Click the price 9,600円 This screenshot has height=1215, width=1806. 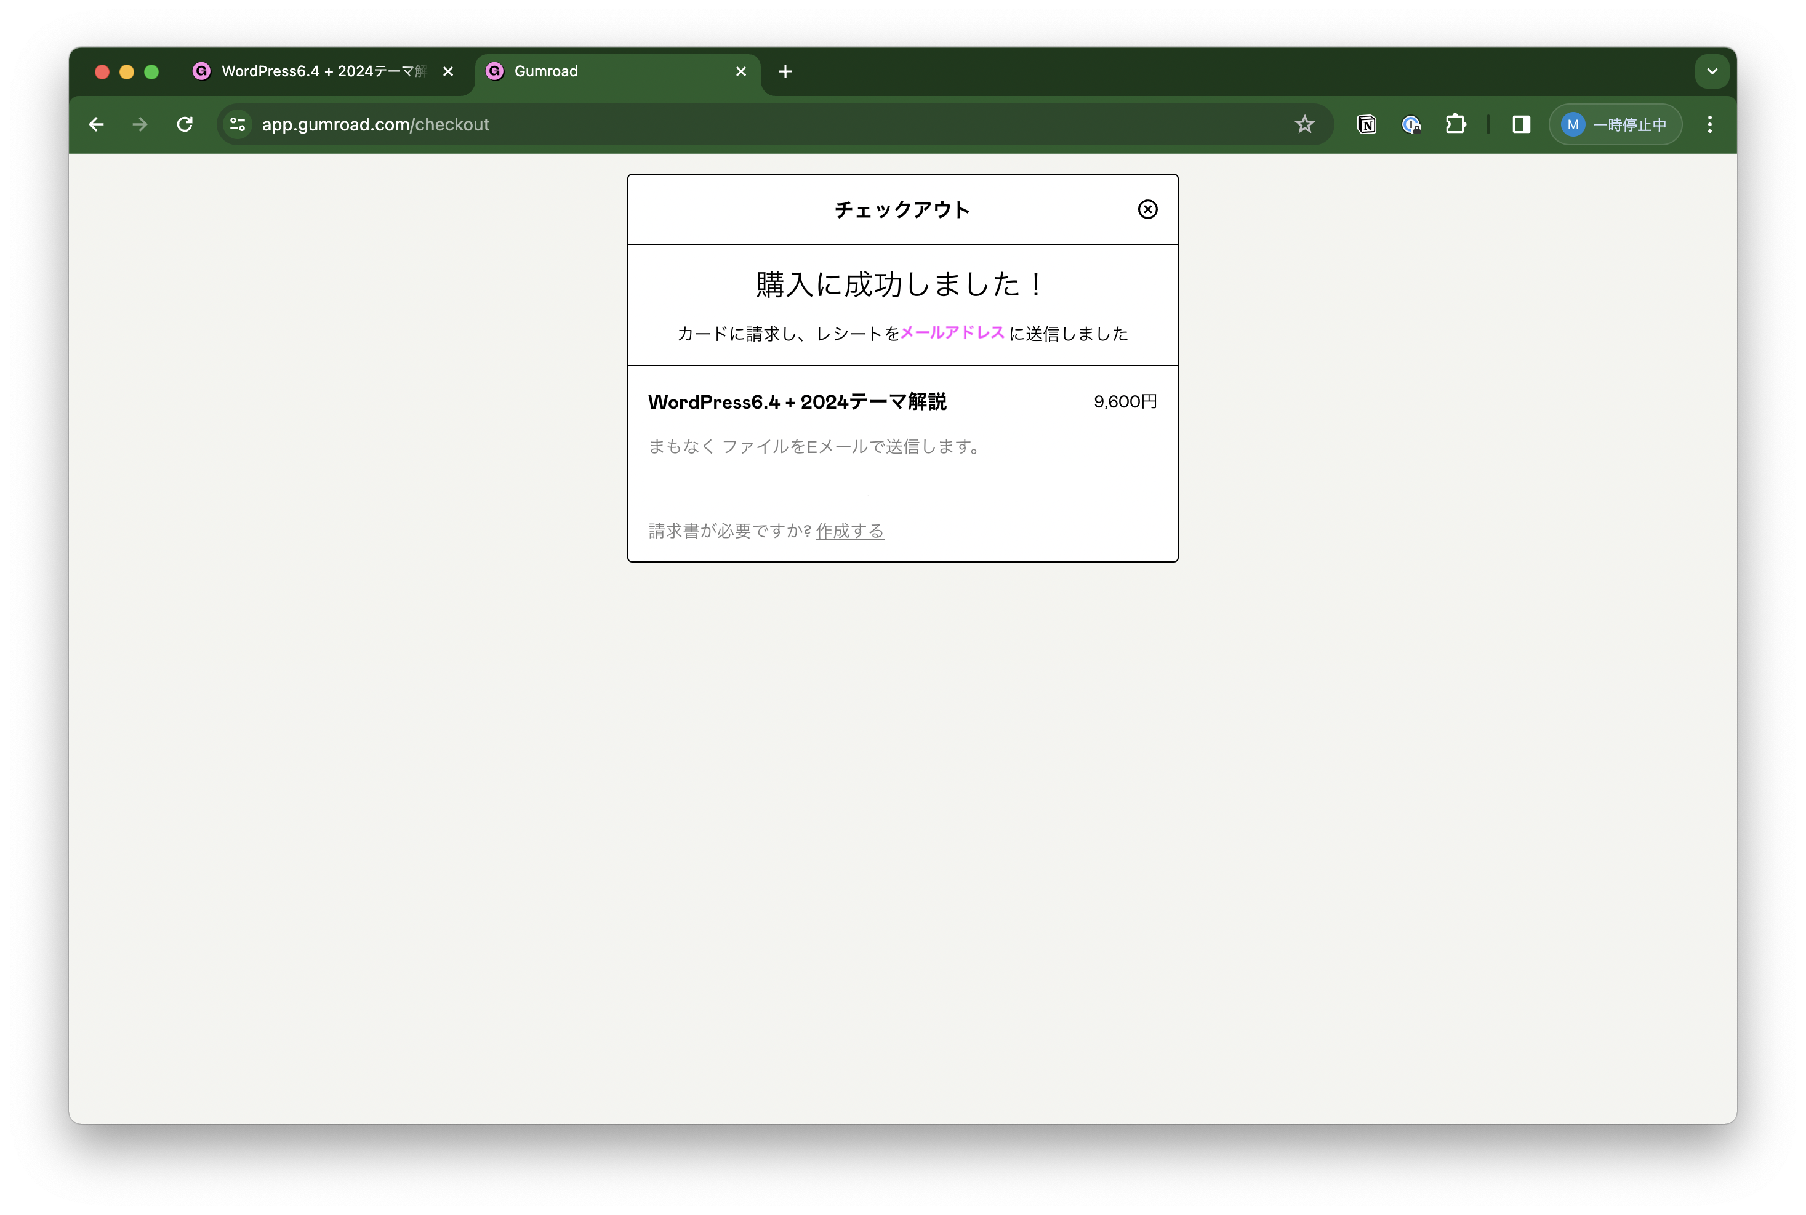[x=1125, y=401]
